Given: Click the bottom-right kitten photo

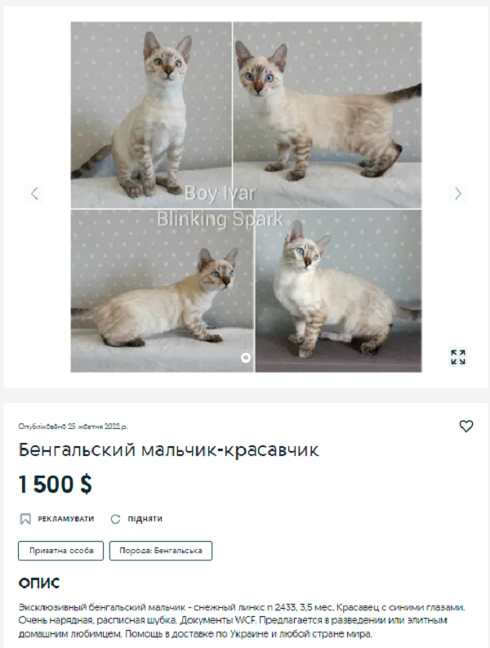Looking at the screenshot, I should [339, 291].
